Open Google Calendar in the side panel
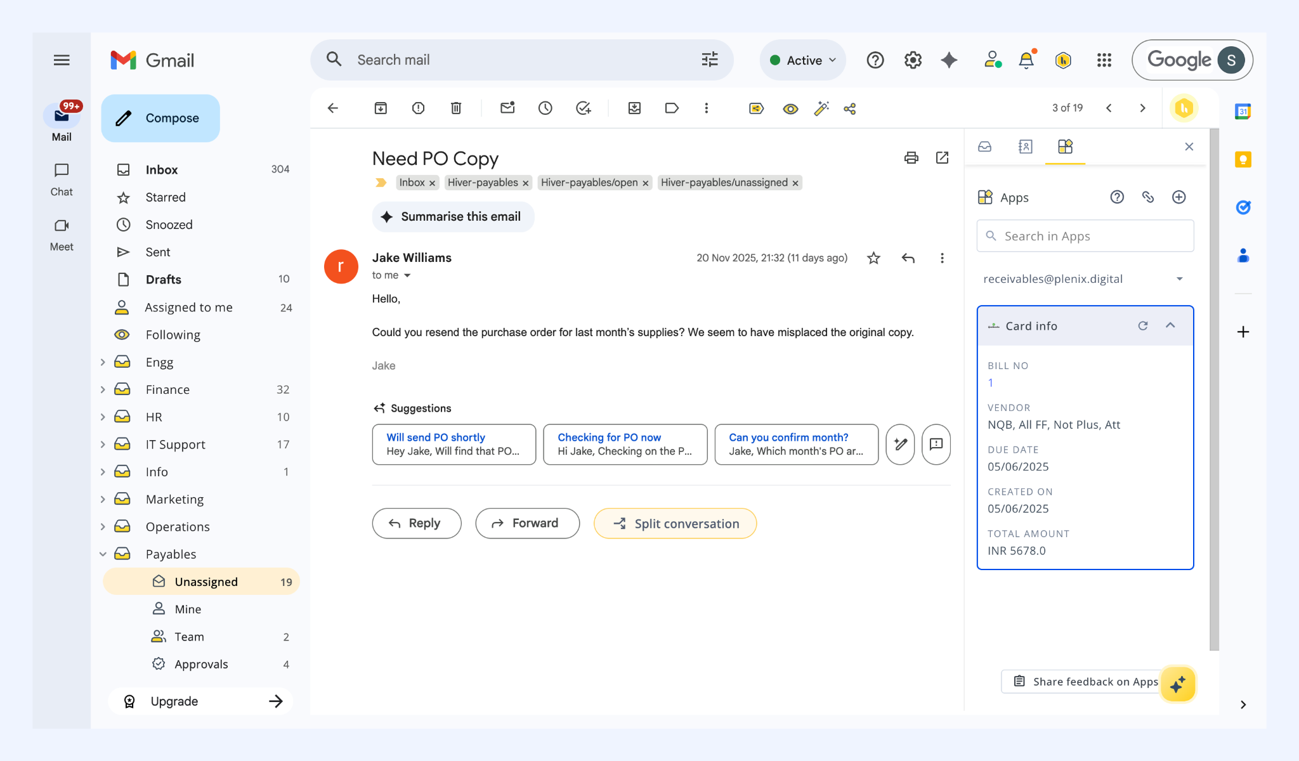The width and height of the screenshot is (1299, 761). tap(1243, 112)
